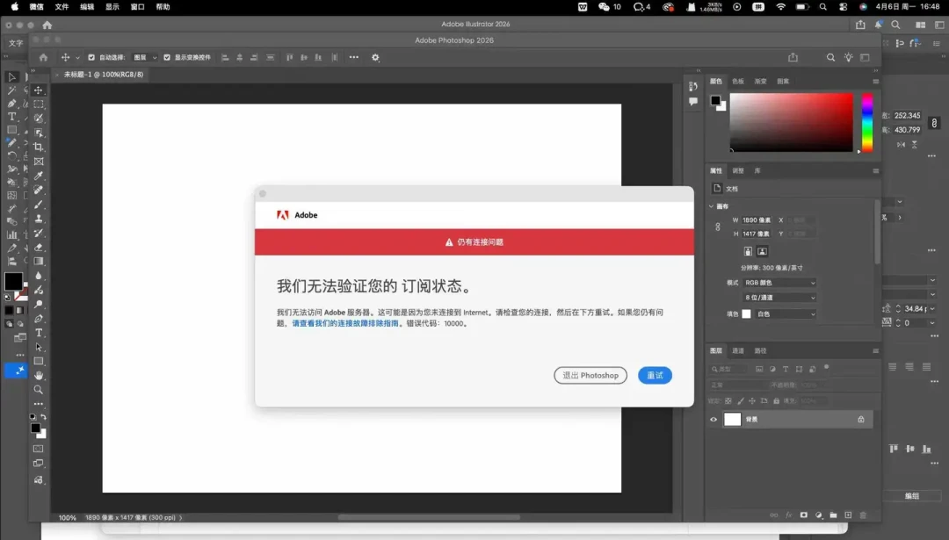Viewport: 949px width, 540px height.
Task: Switch to the 调整 (Adjustments) tab
Action: 738,170
